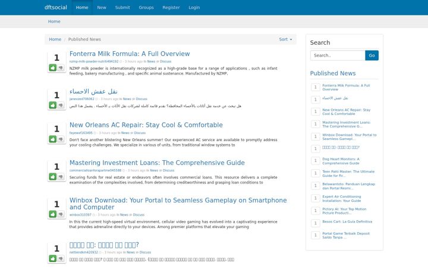The height and width of the screenshot is (268, 428).
Task: Open sidebar link Dog Heart Monitors
Action: pyautogui.click(x=341, y=161)
